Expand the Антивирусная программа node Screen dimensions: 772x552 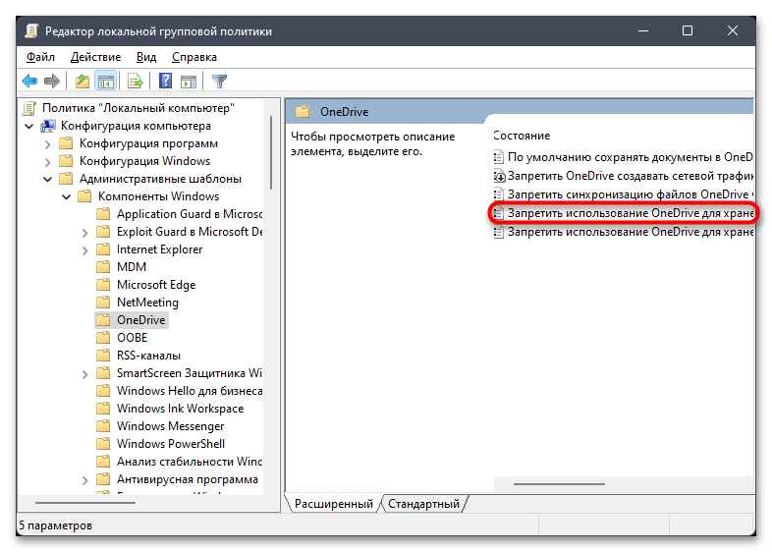coord(85,480)
